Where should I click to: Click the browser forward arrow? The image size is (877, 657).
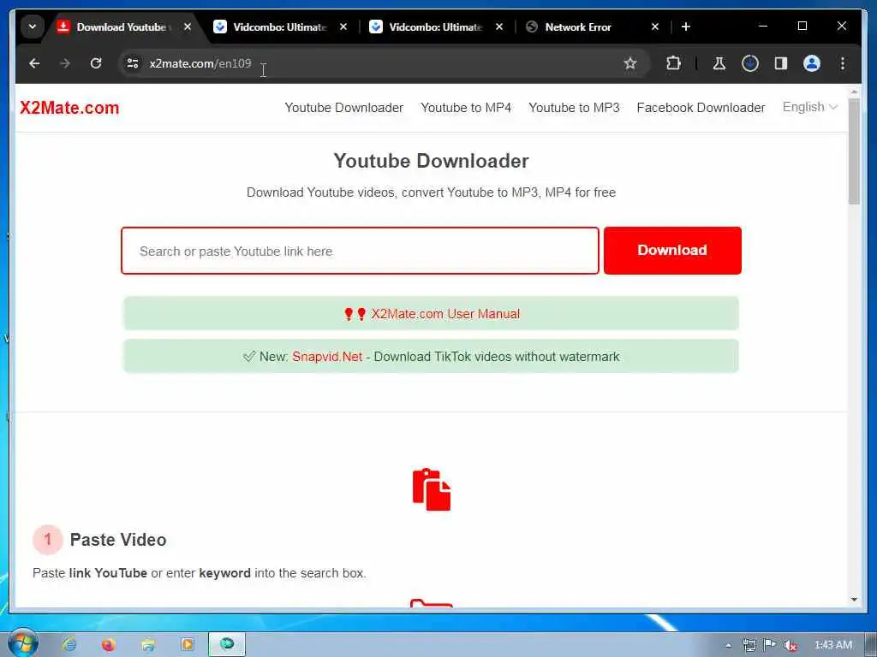click(65, 63)
